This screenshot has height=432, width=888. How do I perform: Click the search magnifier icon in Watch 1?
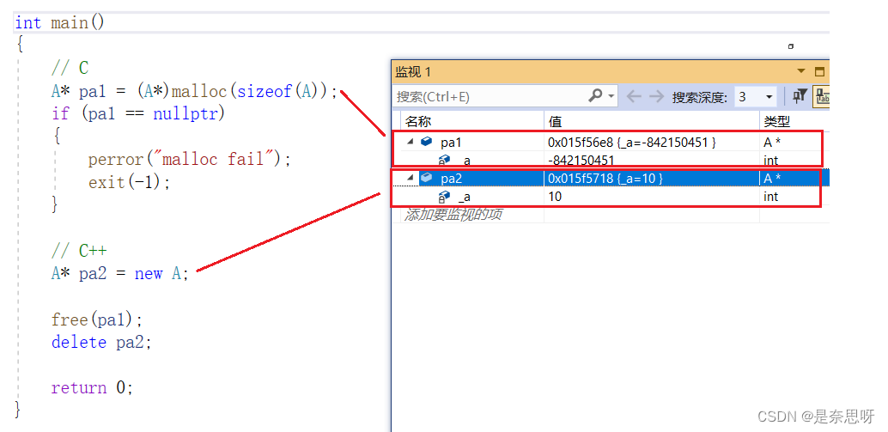coord(596,96)
